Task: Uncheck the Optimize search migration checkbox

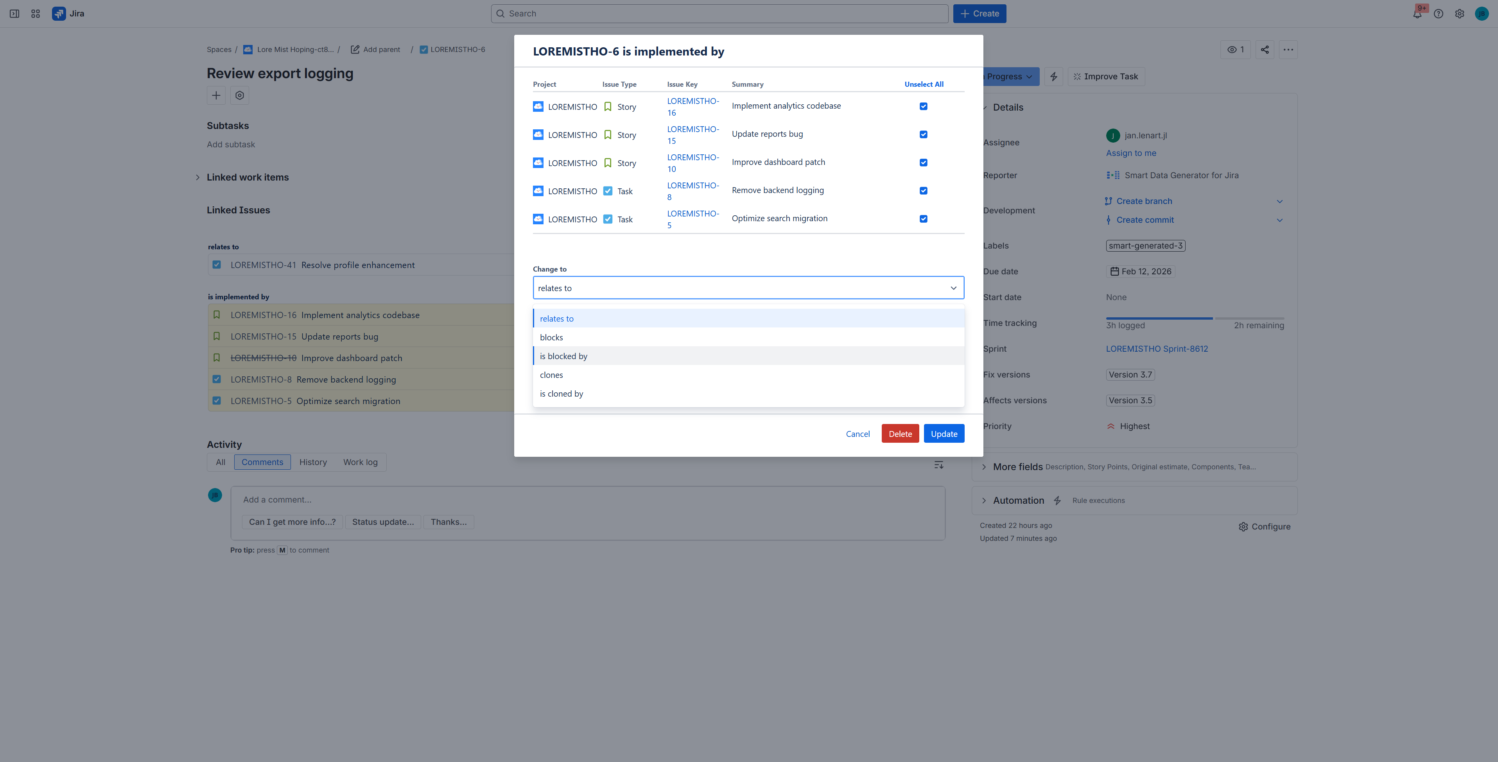Action: pyautogui.click(x=923, y=219)
